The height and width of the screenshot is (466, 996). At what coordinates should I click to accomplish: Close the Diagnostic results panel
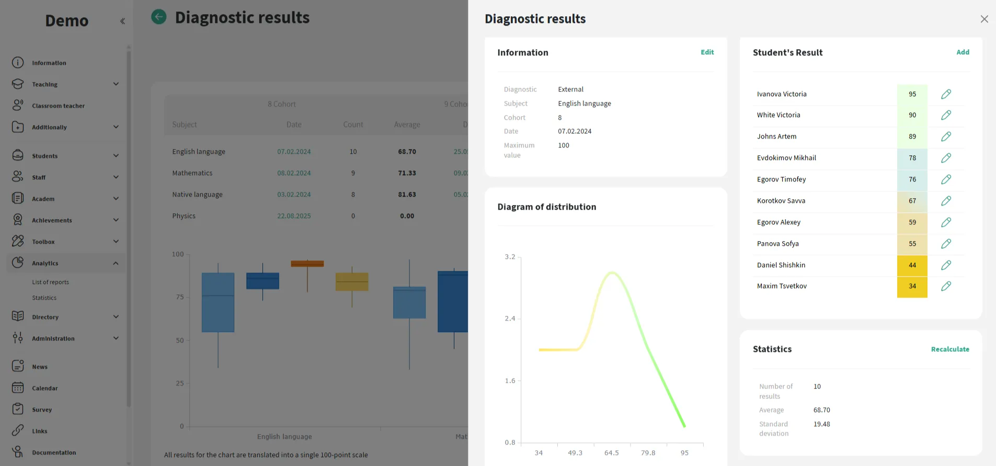coord(984,19)
